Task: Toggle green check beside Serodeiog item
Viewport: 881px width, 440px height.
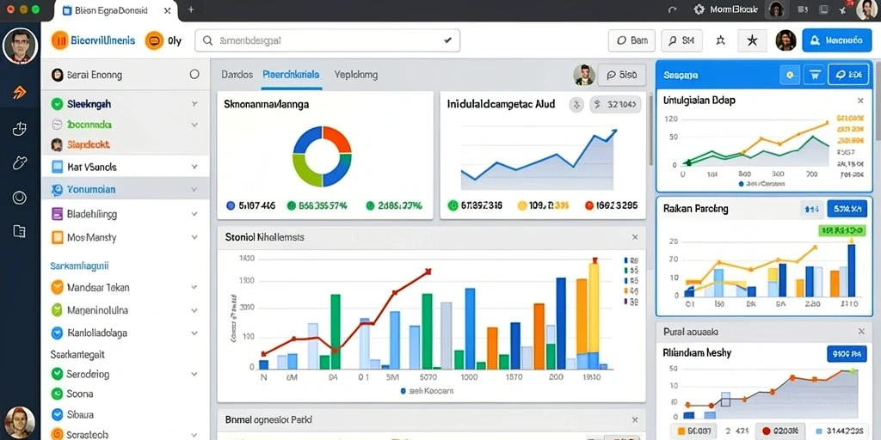Action: [57, 374]
